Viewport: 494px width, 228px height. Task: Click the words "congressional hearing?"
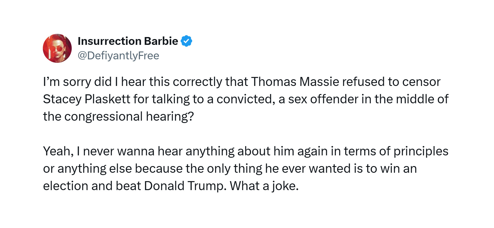point(129,117)
